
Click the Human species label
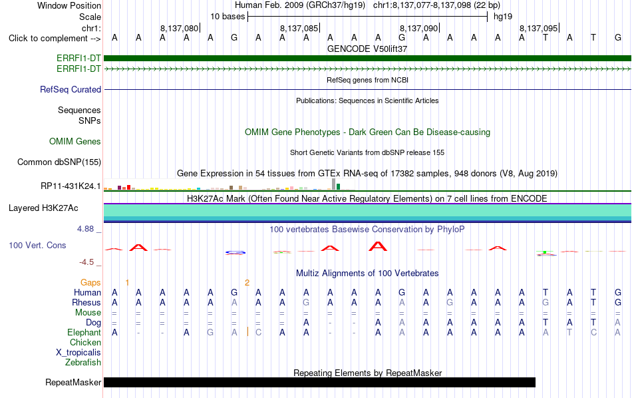(x=87, y=293)
